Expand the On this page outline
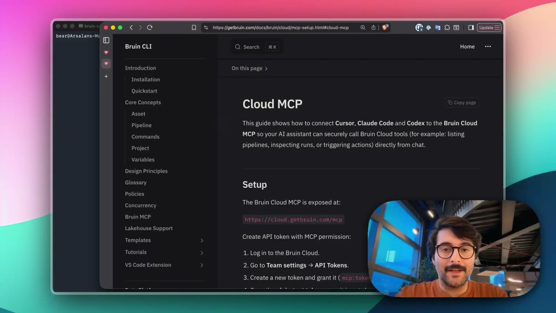The height and width of the screenshot is (313, 556). [250, 68]
